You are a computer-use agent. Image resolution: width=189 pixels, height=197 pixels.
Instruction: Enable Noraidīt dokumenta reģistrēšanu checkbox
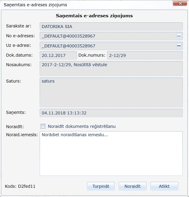pos(43,126)
